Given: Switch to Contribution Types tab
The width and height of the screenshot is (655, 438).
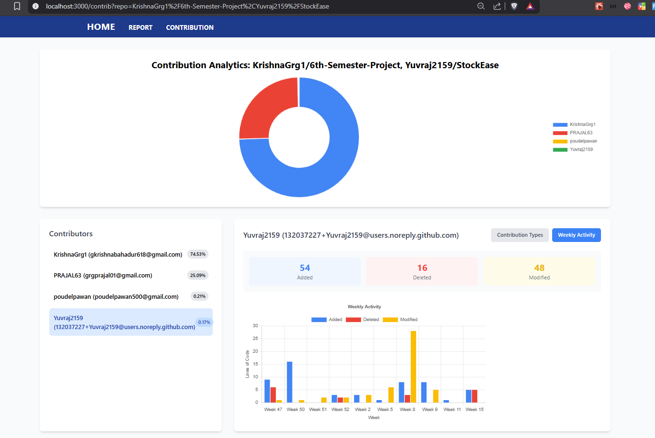Looking at the screenshot, I should 520,235.
